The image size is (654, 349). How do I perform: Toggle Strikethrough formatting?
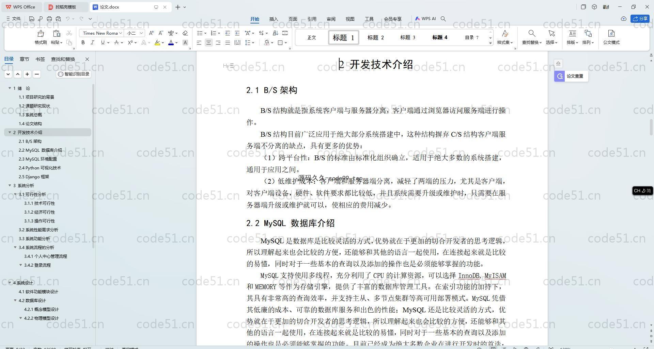(x=116, y=43)
